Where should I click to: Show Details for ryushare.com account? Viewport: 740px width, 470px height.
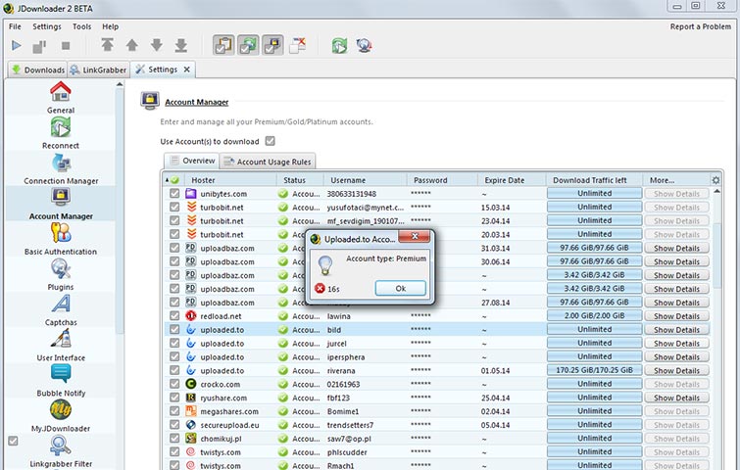pos(676,398)
